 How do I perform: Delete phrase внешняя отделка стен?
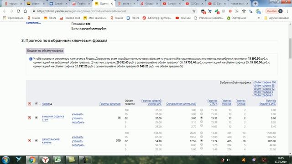click(29, 118)
